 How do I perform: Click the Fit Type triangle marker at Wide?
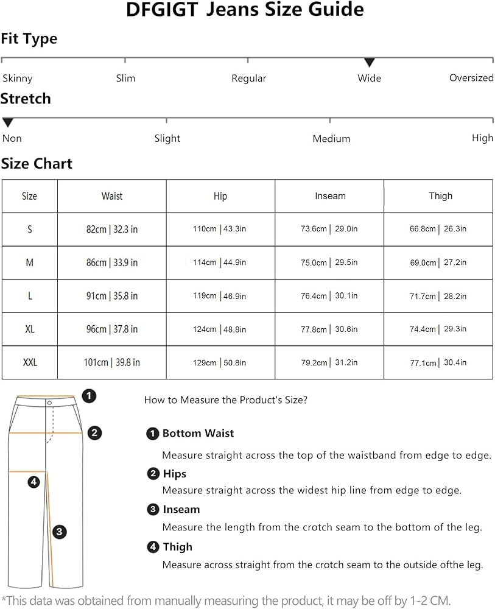[x=369, y=62]
